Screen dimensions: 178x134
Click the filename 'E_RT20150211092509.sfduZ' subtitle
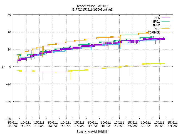[x=92, y=9]
